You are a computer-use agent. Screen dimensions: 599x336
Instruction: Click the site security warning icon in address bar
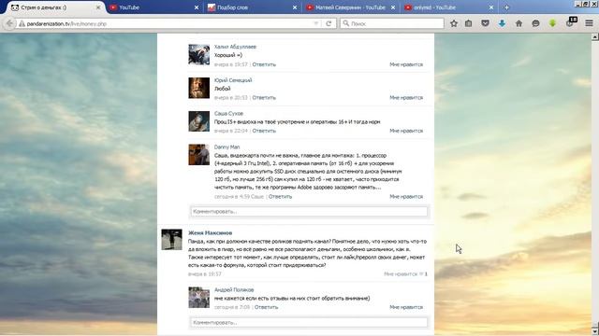click(22, 23)
